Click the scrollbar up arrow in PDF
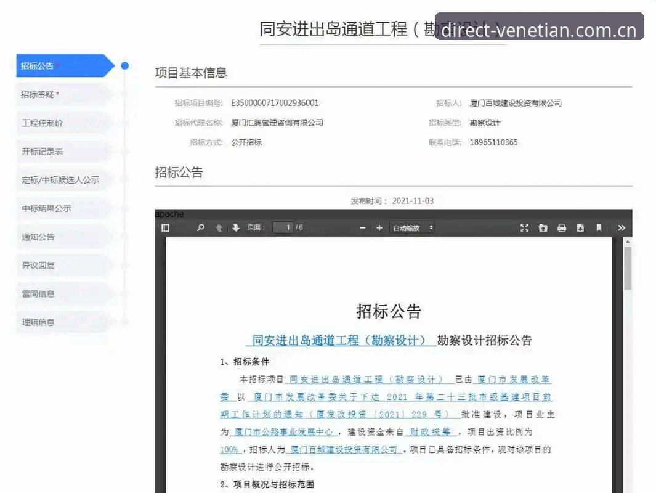 (x=628, y=242)
